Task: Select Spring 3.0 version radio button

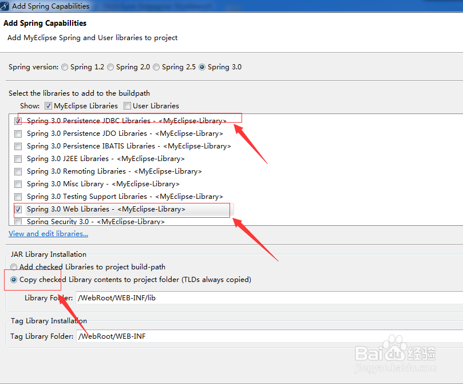Action: [x=202, y=67]
